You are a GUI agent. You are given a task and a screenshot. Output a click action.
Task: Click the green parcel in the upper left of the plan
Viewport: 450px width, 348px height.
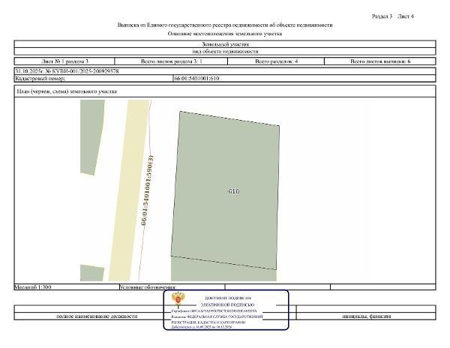[x=91, y=137]
